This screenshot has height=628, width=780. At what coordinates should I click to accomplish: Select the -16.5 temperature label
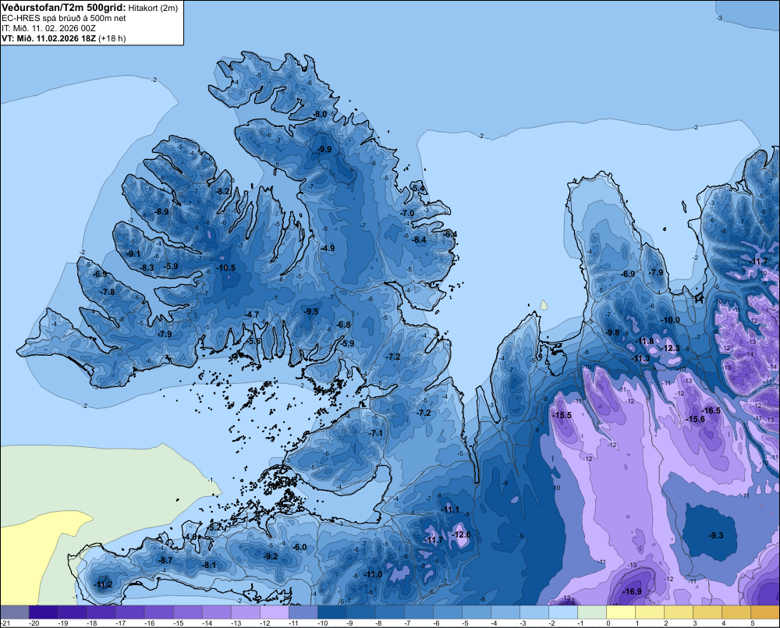(711, 410)
